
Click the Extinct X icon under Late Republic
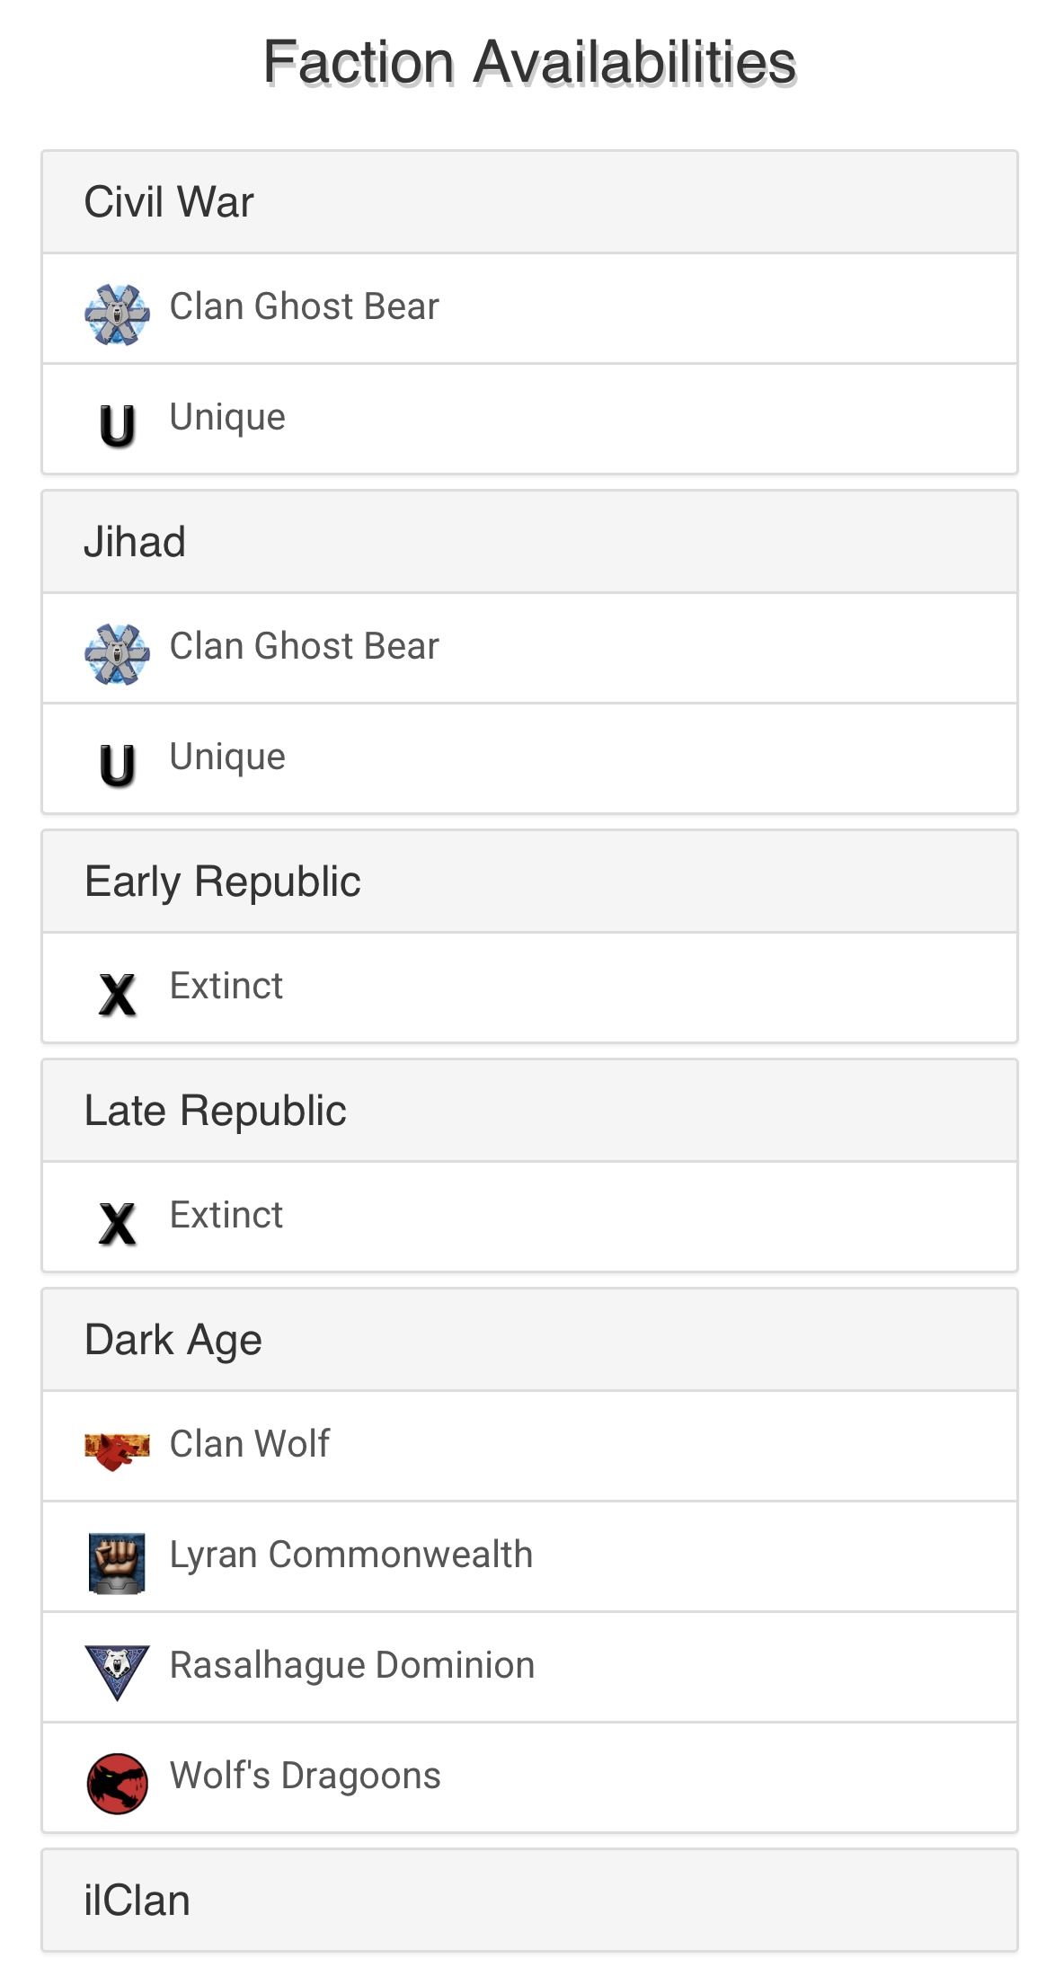tap(117, 1223)
